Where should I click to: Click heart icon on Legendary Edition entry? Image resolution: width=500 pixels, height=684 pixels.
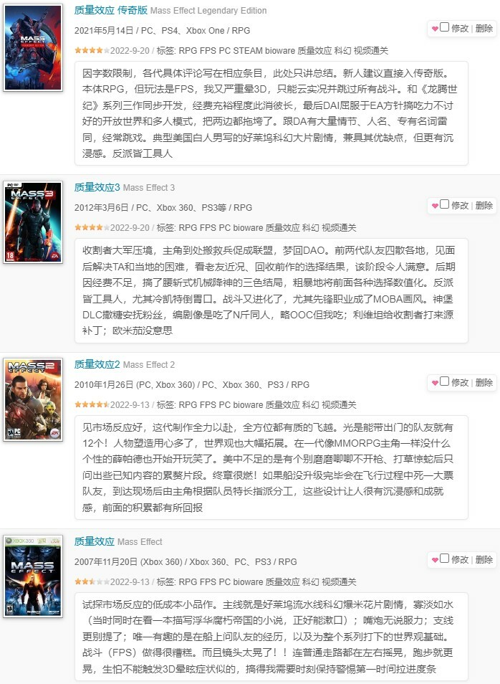click(435, 29)
